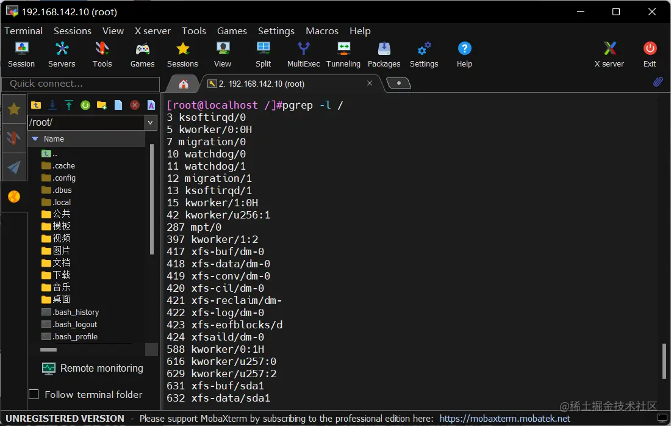Open the View menu
The width and height of the screenshot is (671, 426).
click(113, 31)
